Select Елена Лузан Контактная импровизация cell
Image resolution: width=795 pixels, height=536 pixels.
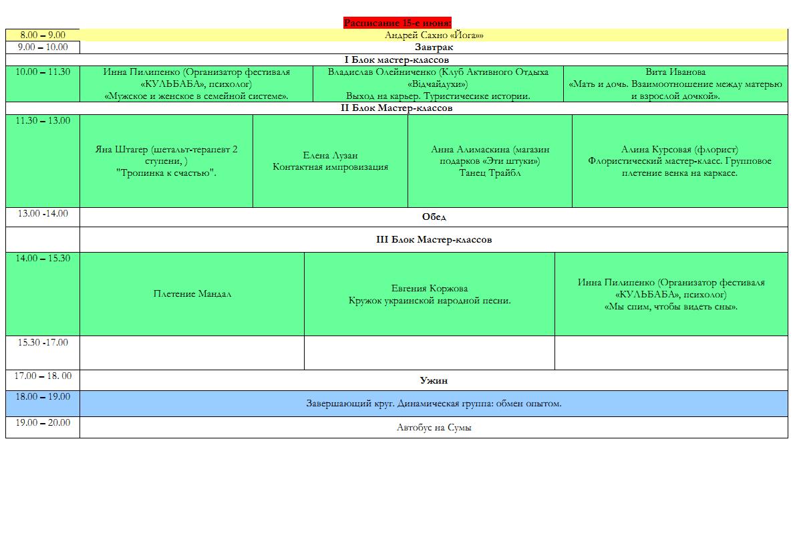tap(330, 161)
